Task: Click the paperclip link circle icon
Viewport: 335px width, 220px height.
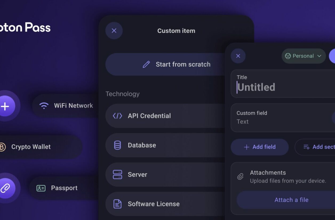Action: tap(5, 188)
